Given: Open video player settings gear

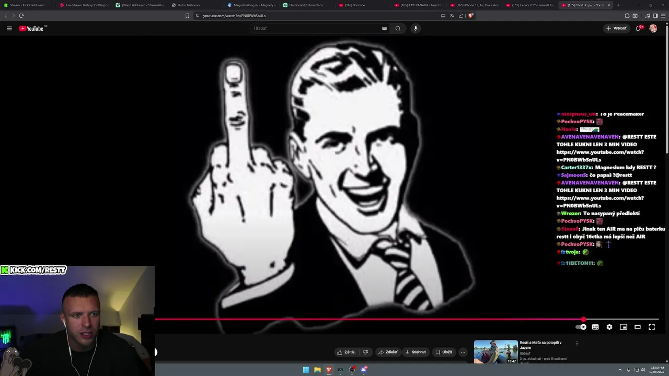Looking at the screenshot, I should pyautogui.click(x=609, y=327).
